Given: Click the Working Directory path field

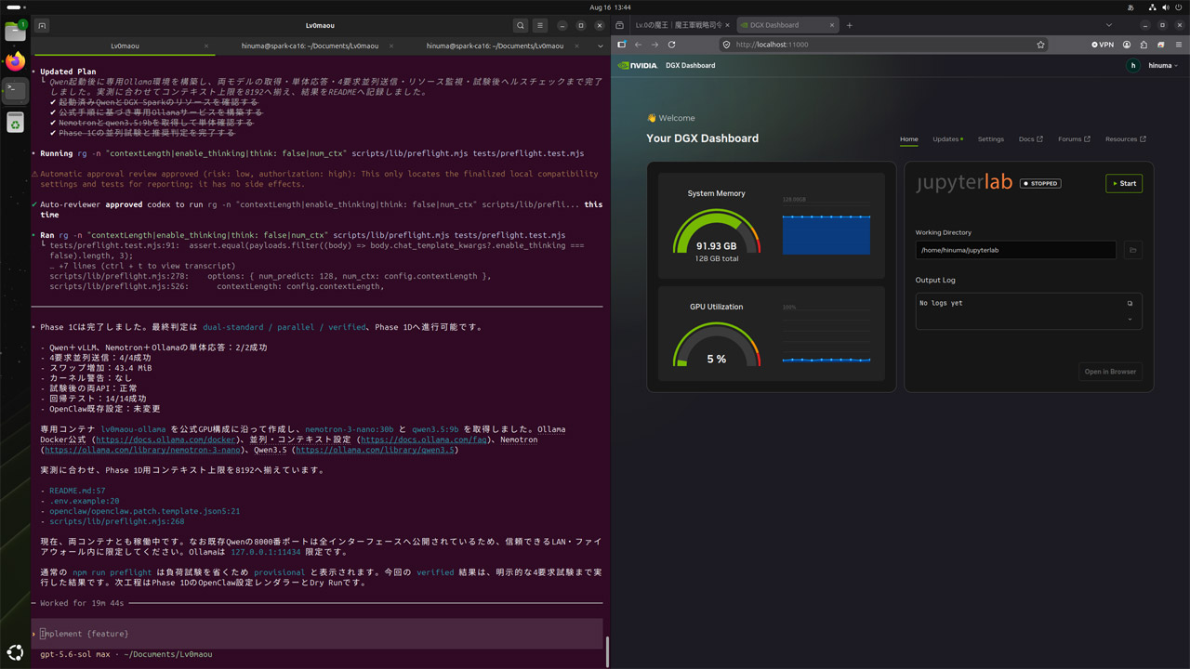Looking at the screenshot, I should pyautogui.click(x=1015, y=250).
